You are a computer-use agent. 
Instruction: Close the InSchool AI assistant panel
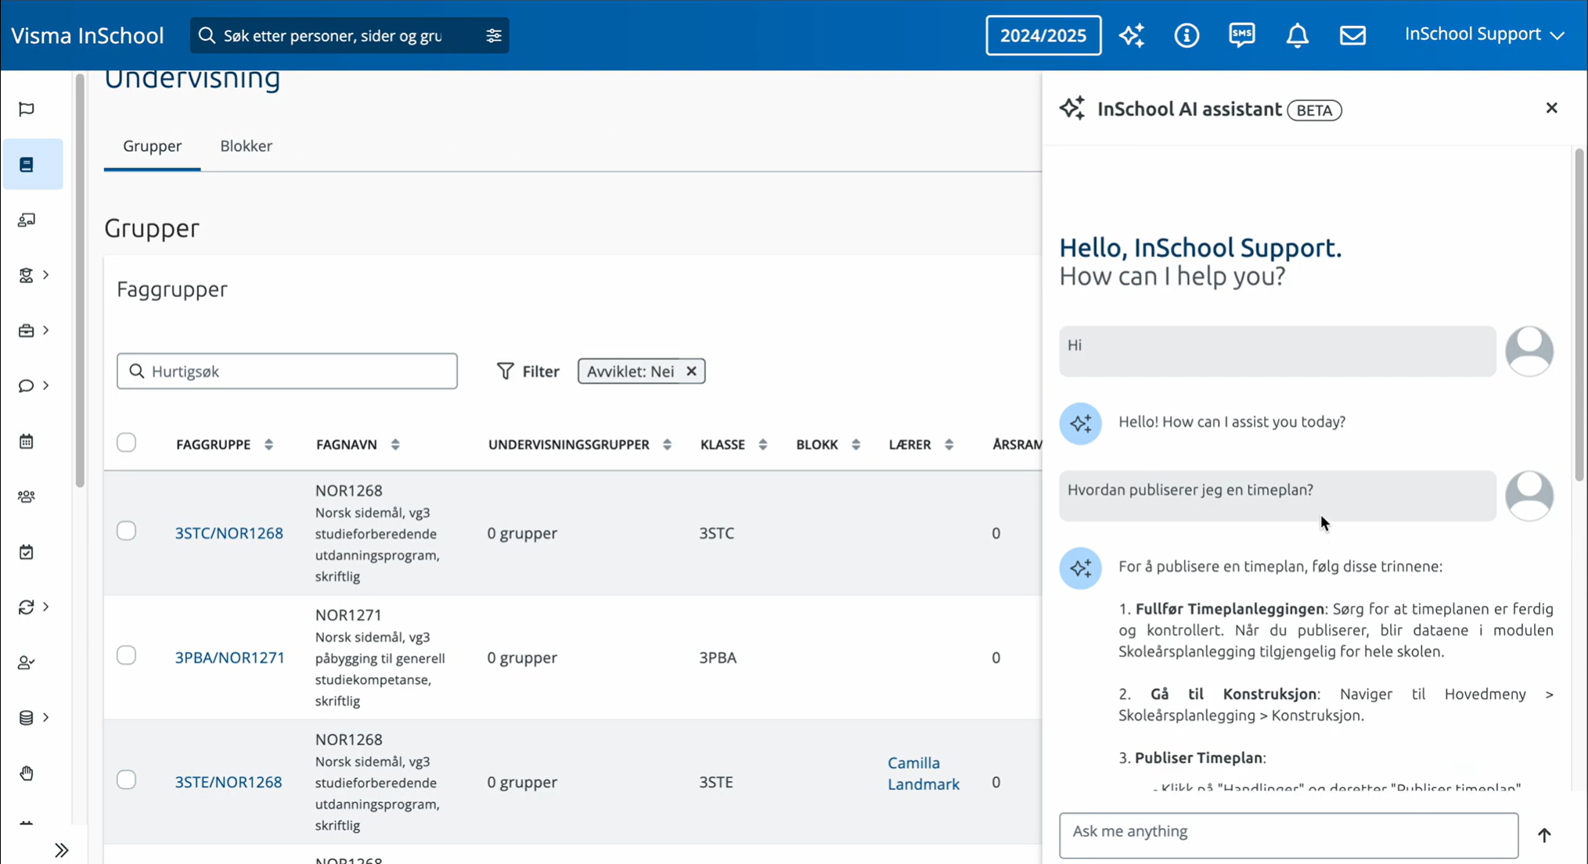click(1552, 108)
